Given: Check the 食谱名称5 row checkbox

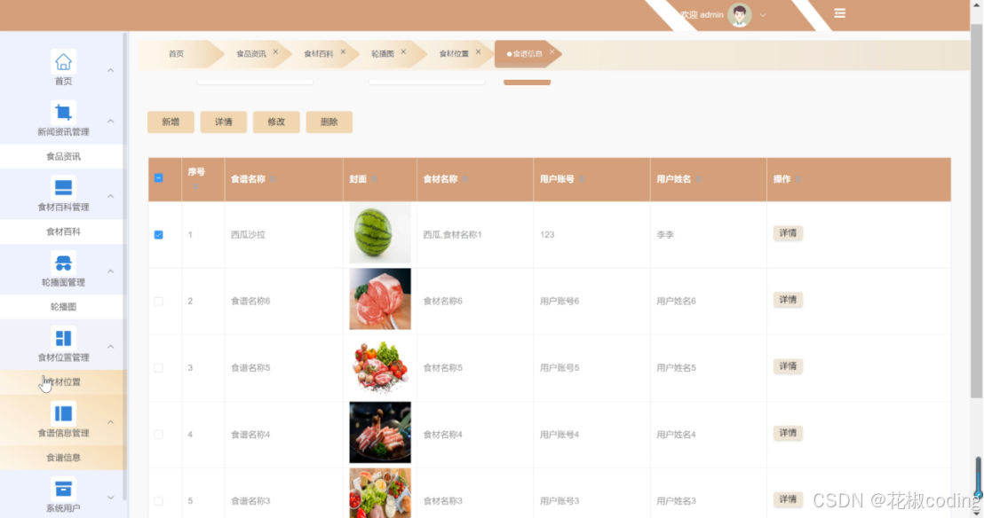Looking at the screenshot, I should (159, 367).
